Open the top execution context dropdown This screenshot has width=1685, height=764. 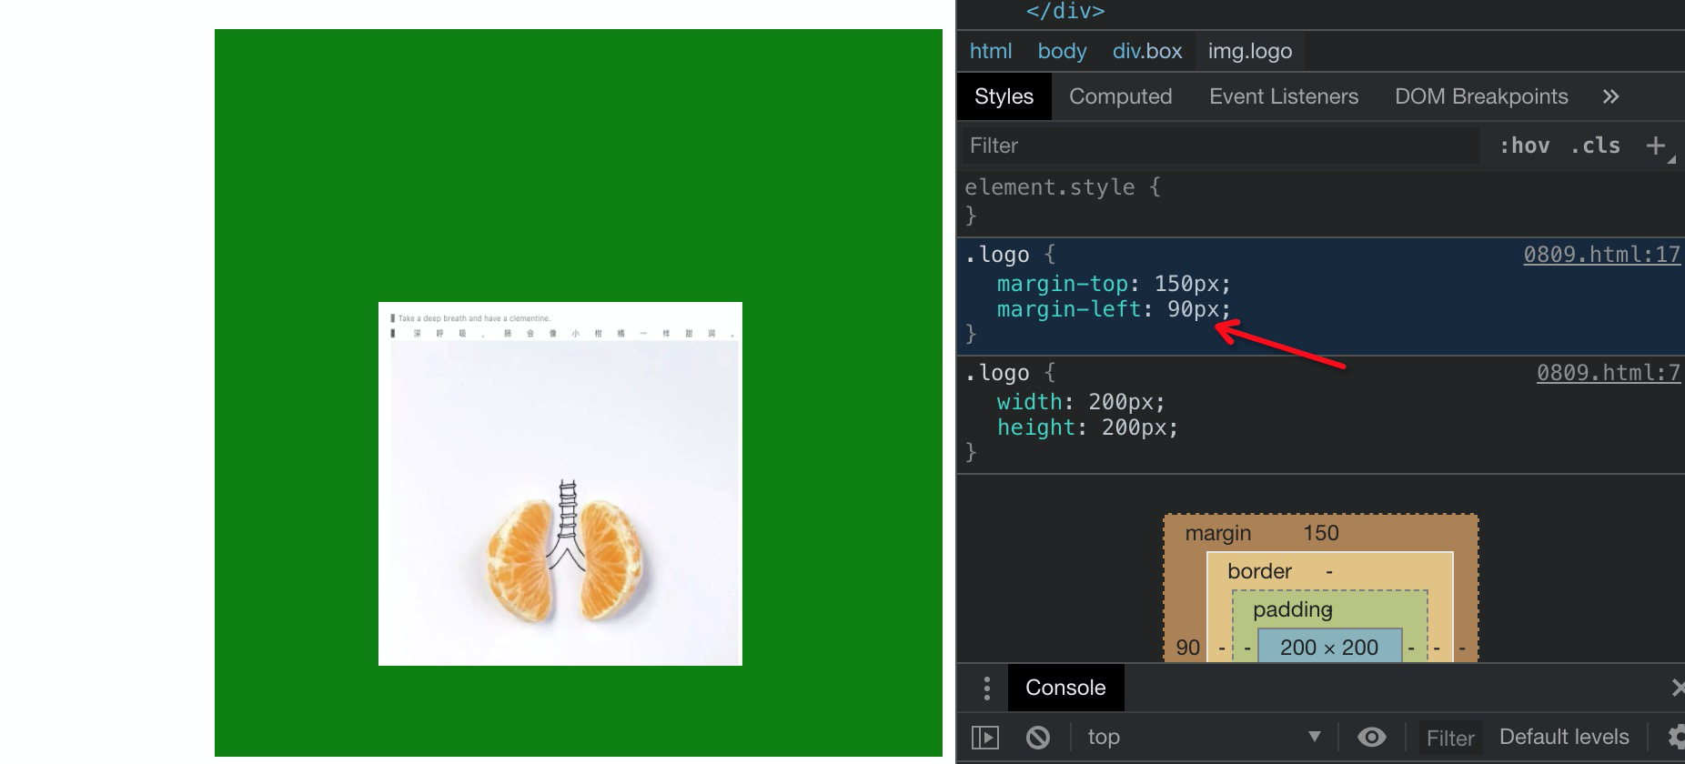[1204, 737]
